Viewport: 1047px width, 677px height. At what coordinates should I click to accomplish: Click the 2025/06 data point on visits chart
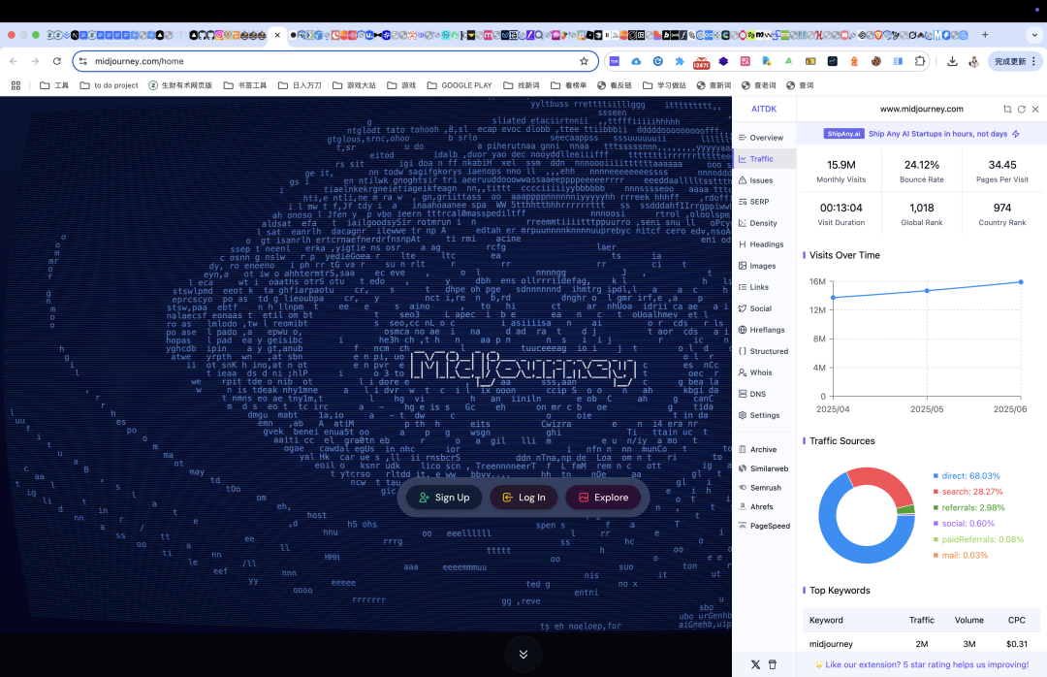[1021, 282]
